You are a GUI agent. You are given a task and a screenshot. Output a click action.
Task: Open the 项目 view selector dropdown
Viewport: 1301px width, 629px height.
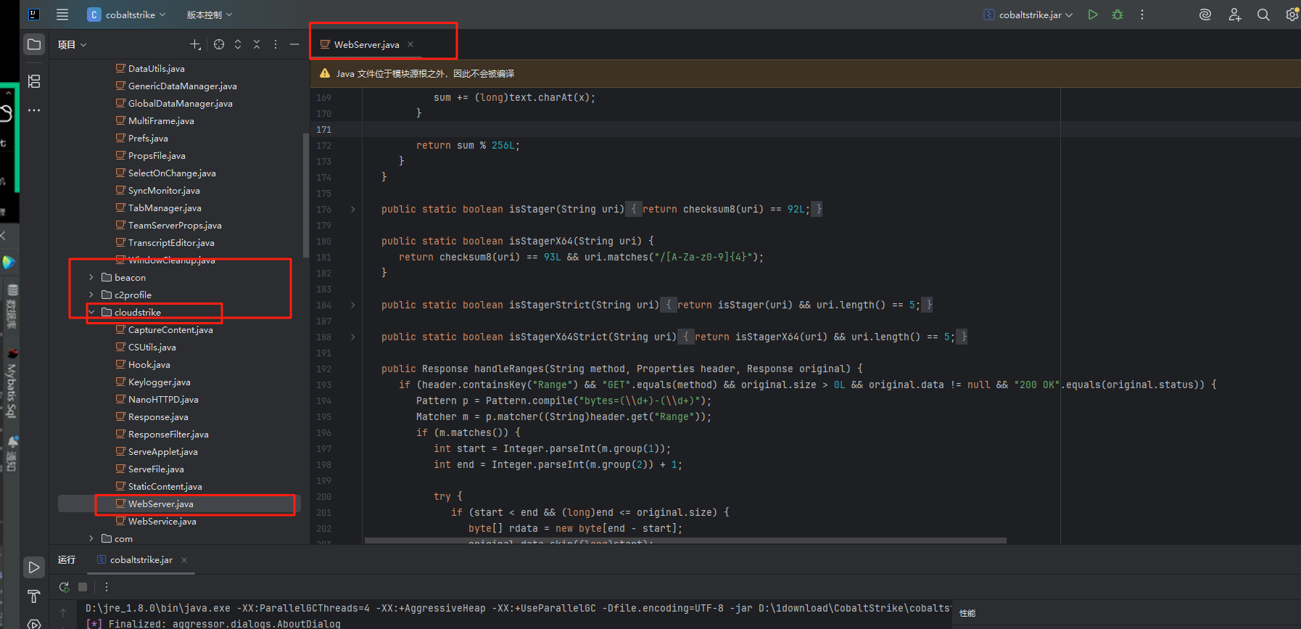click(72, 44)
